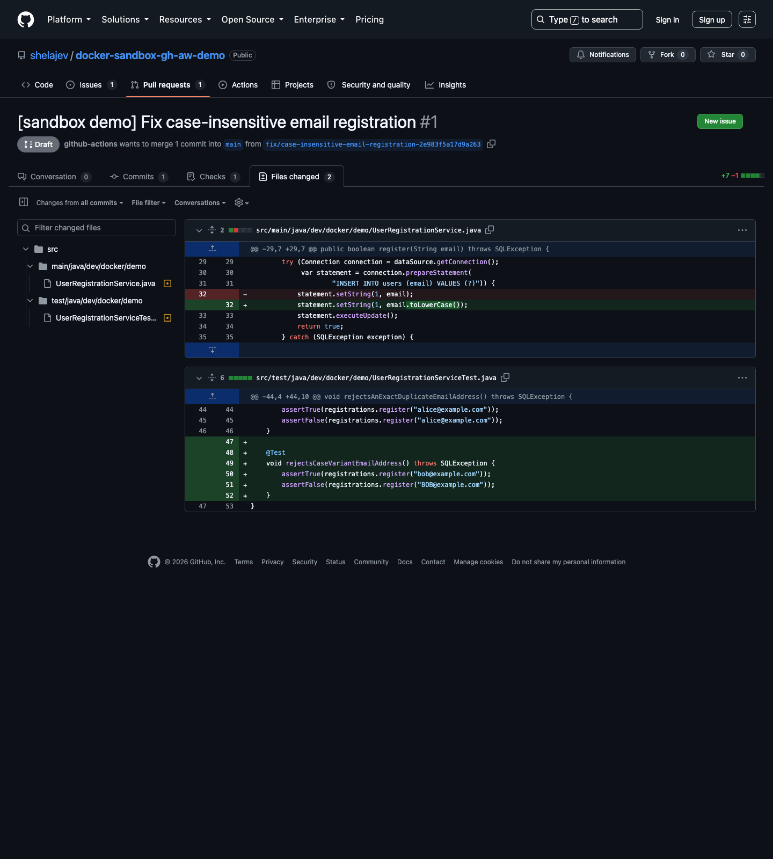Open the footer Status link

pos(336,562)
